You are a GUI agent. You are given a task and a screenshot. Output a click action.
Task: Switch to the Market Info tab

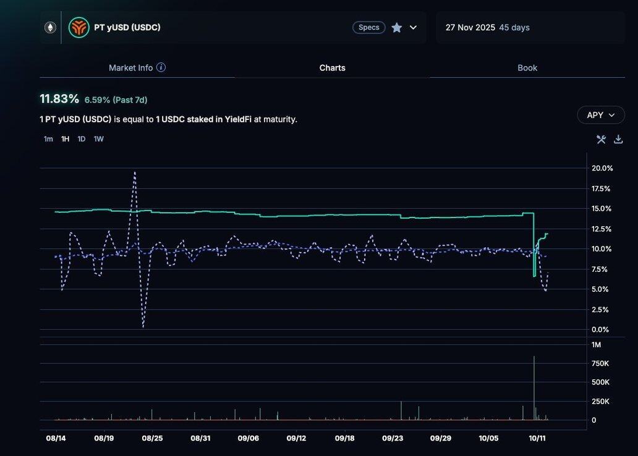[x=130, y=68]
